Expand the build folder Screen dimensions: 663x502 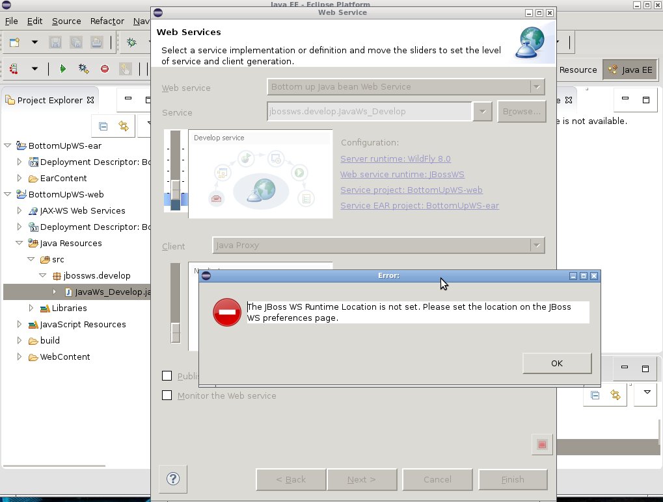19,340
